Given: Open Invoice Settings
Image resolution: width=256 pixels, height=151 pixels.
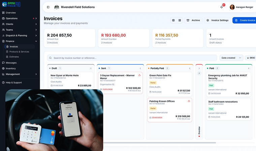Looking at the screenshot, I should point(218,20).
